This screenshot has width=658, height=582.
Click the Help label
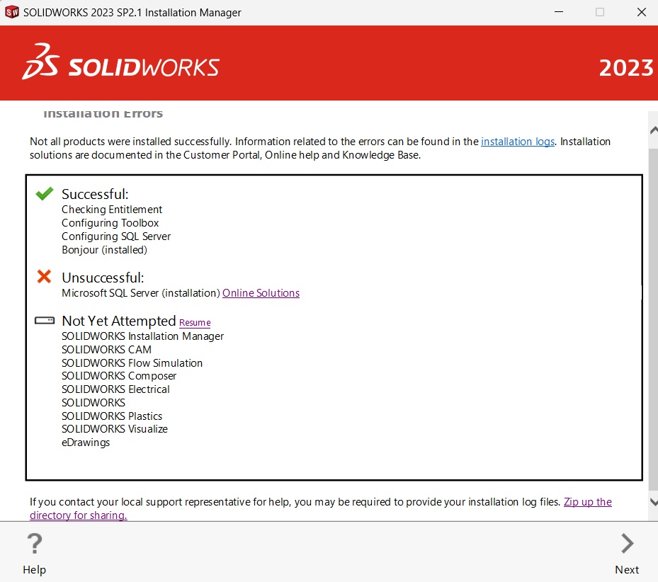pos(35,570)
